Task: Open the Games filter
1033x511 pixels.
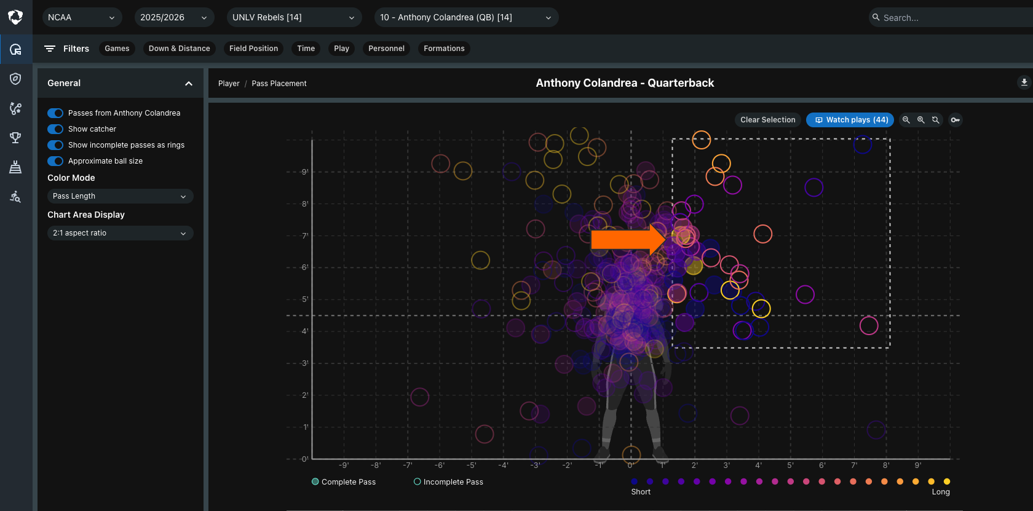Action: pos(117,49)
